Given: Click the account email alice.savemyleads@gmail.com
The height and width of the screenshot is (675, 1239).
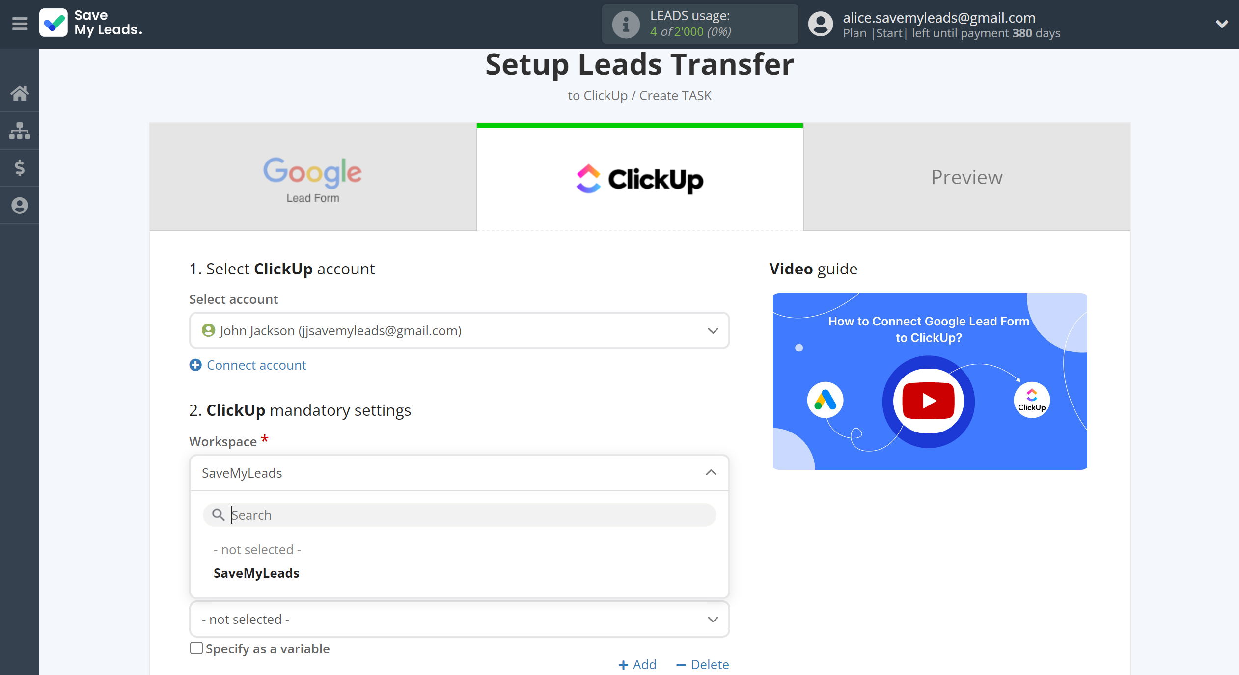Looking at the screenshot, I should [x=939, y=18].
